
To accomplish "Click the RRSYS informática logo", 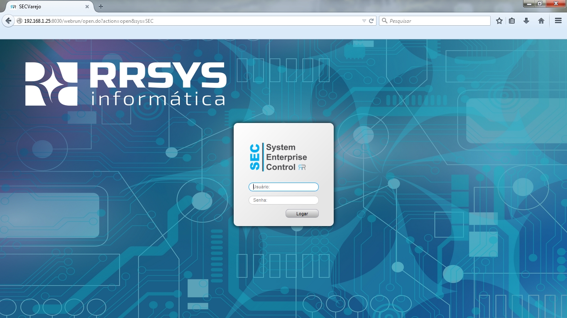I will tap(126, 84).
